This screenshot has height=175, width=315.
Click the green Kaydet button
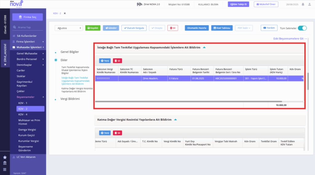point(93,28)
